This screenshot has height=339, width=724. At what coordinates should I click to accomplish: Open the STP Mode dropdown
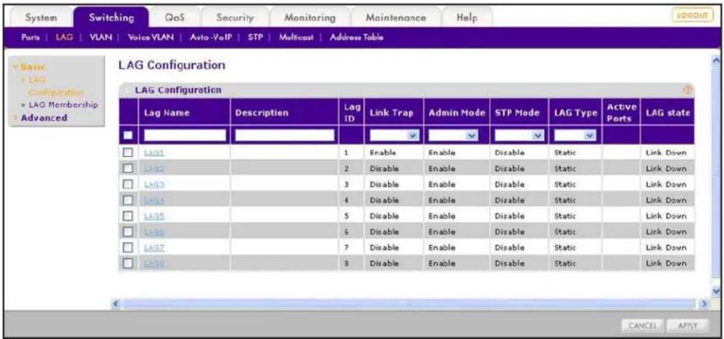(519, 135)
